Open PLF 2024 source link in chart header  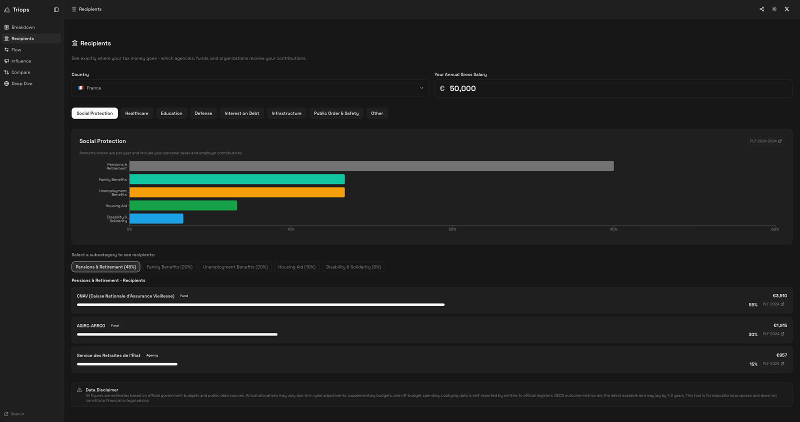tap(765, 141)
